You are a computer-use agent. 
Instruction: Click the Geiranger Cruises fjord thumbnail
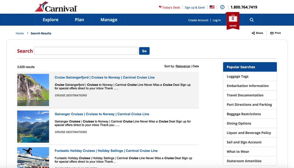pyautogui.click(x=33, y=126)
